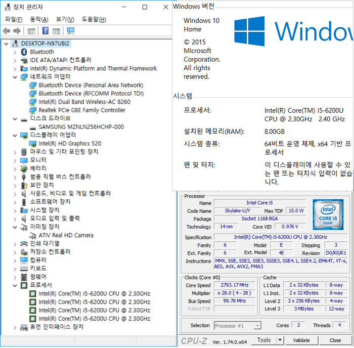
Task: Click the 소프트웨어 장치 icon
Action: (x=24, y=202)
